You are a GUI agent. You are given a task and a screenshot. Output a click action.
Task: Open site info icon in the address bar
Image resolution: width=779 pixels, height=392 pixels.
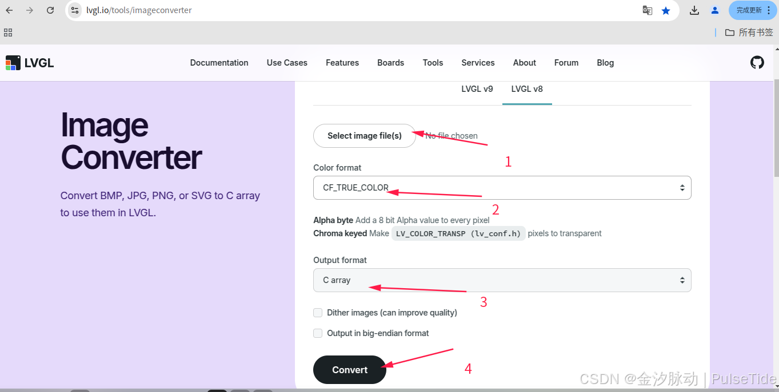[x=75, y=10]
